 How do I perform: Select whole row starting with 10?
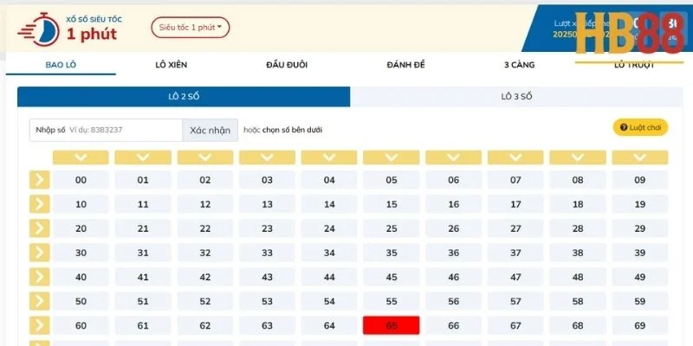pyautogui.click(x=39, y=204)
